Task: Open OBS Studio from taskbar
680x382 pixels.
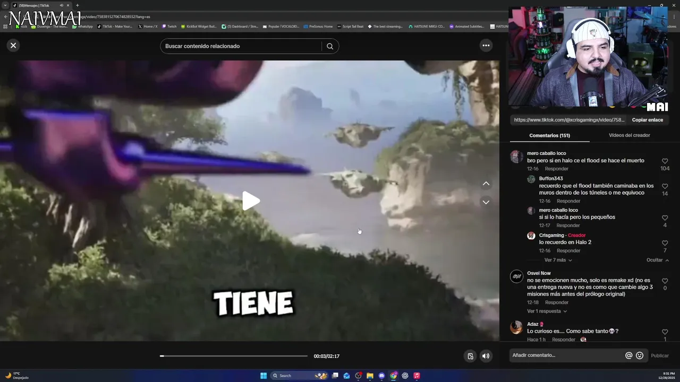Action: [358, 376]
